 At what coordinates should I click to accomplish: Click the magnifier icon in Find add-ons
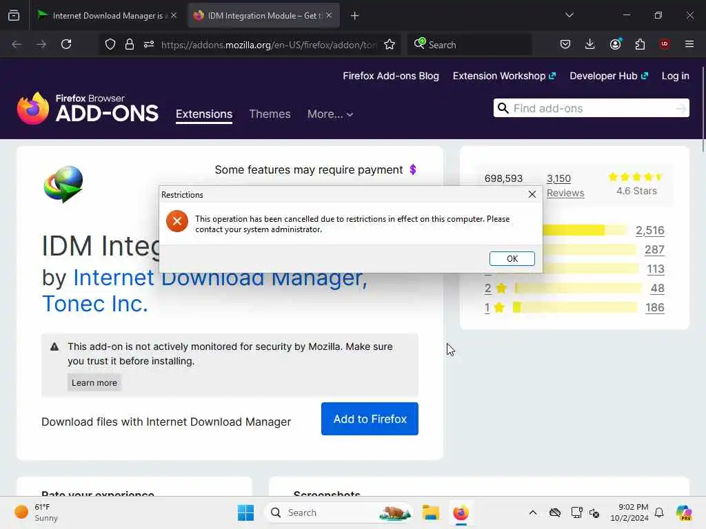[x=503, y=108]
